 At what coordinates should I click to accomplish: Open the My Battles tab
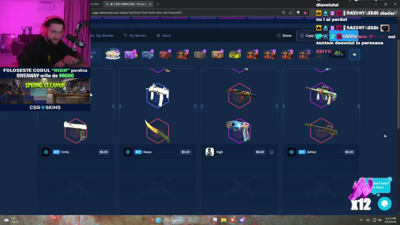click(135, 36)
